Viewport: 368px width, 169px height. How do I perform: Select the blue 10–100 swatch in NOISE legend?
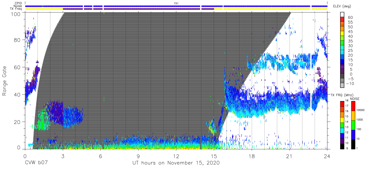tap(353, 134)
